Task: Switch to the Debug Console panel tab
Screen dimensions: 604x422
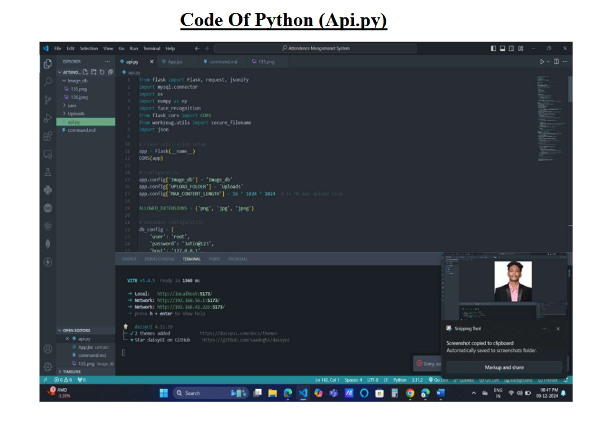Action: tap(159, 259)
